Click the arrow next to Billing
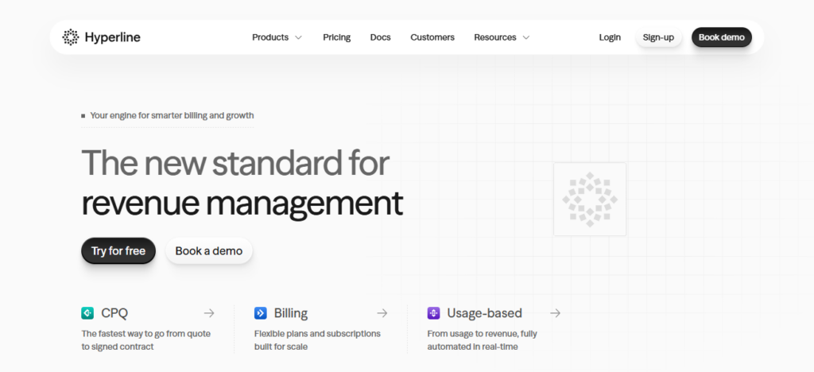Screen dimensions: 814x372 (382, 313)
